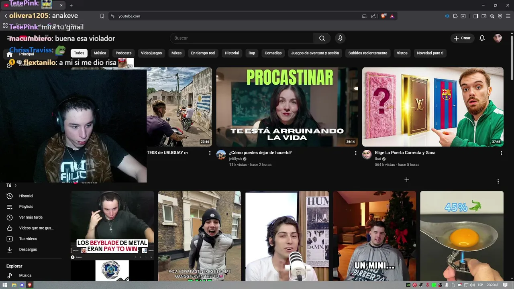Click the YouTube search magnifier button

pos(322,38)
